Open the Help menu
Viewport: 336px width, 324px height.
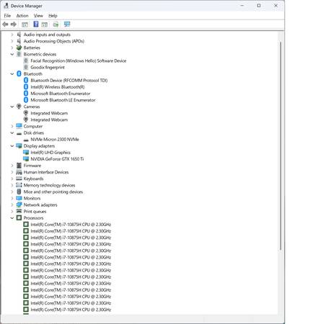tap(53, 16)
